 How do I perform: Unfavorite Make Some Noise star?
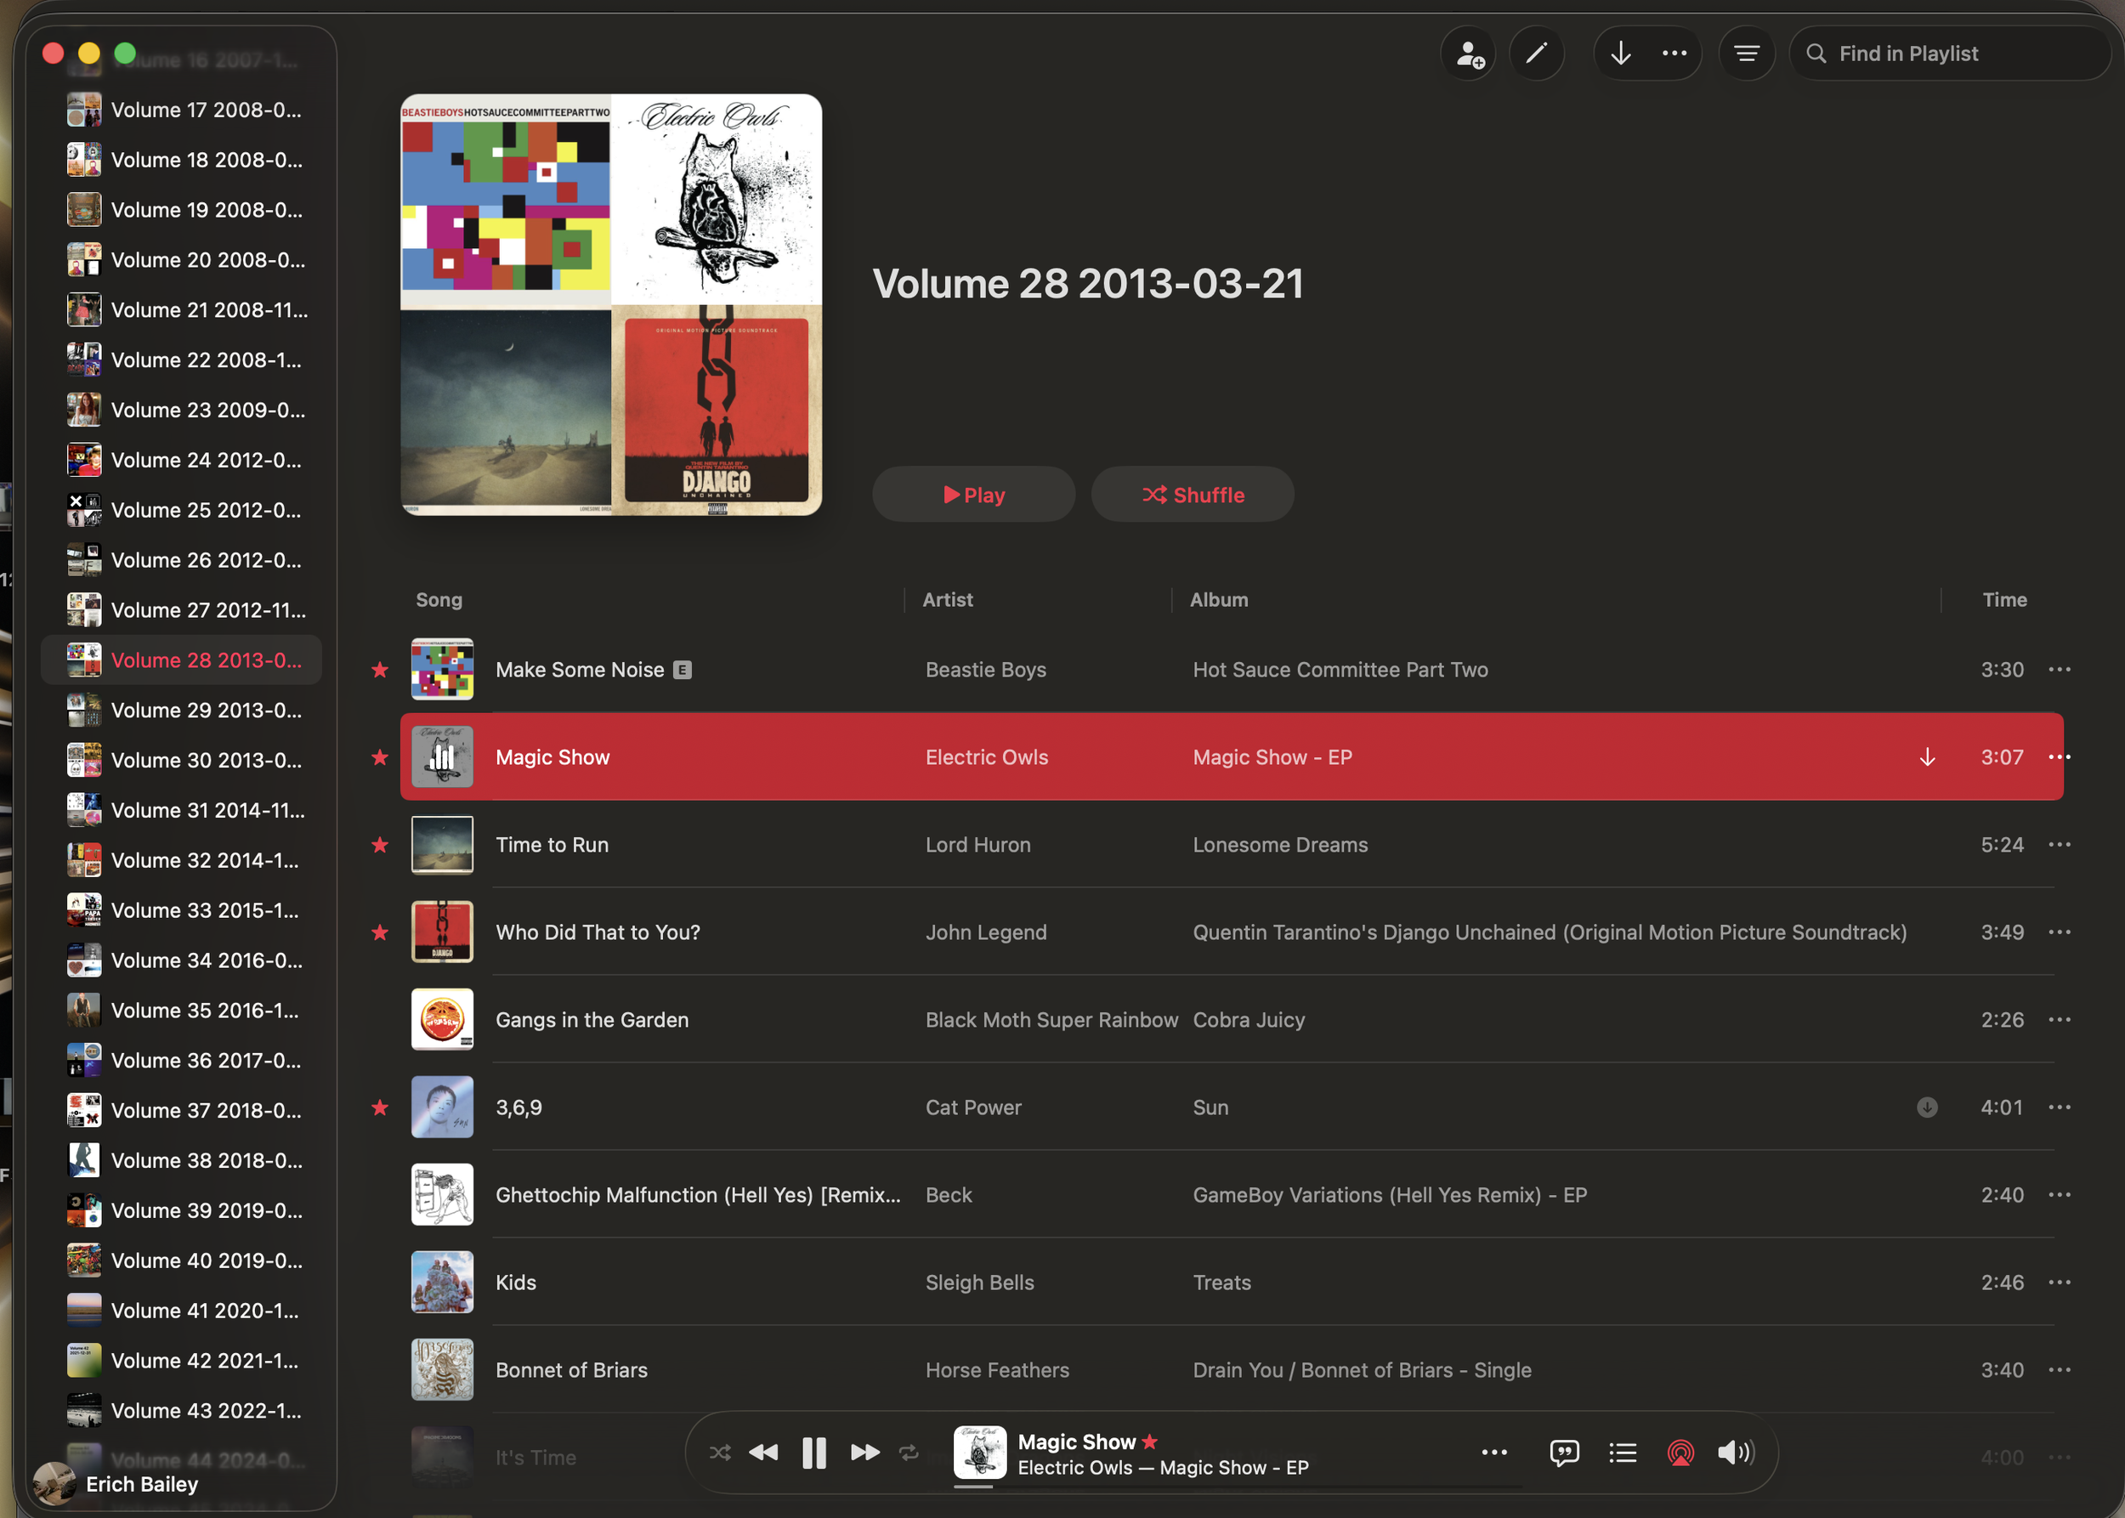380,669
